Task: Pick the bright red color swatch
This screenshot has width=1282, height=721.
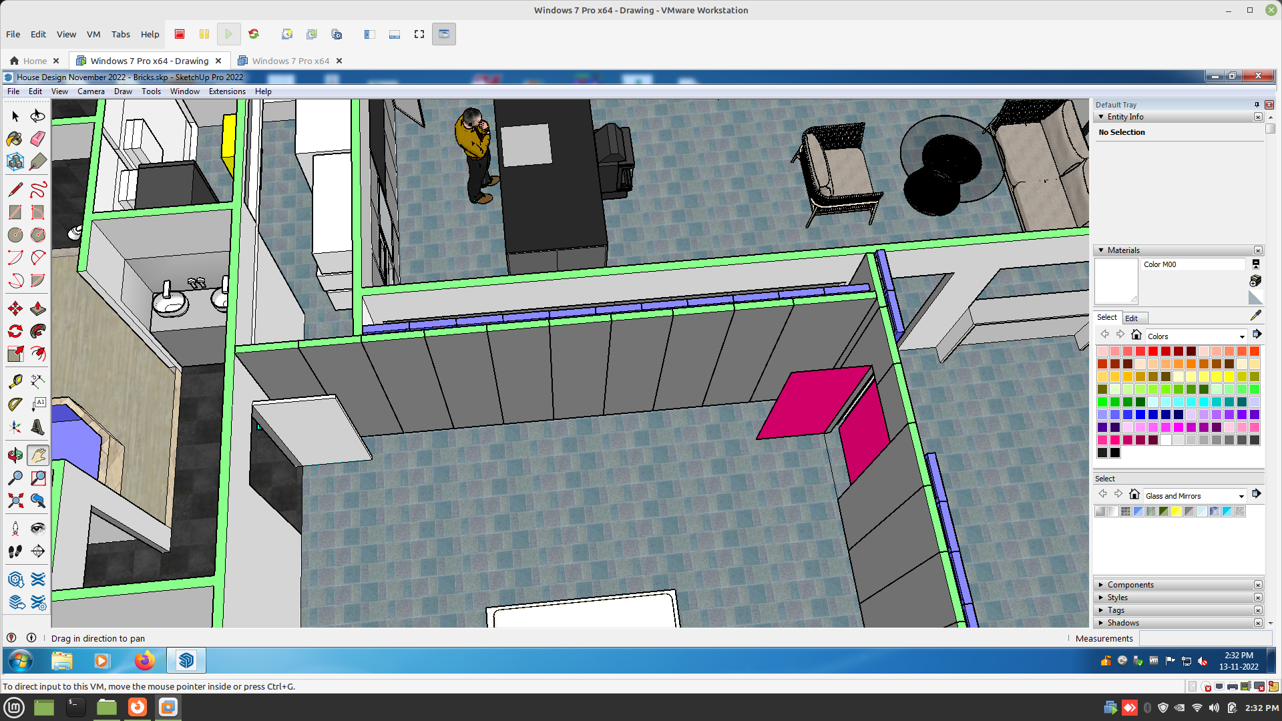Action: (x=1153, y=351)
